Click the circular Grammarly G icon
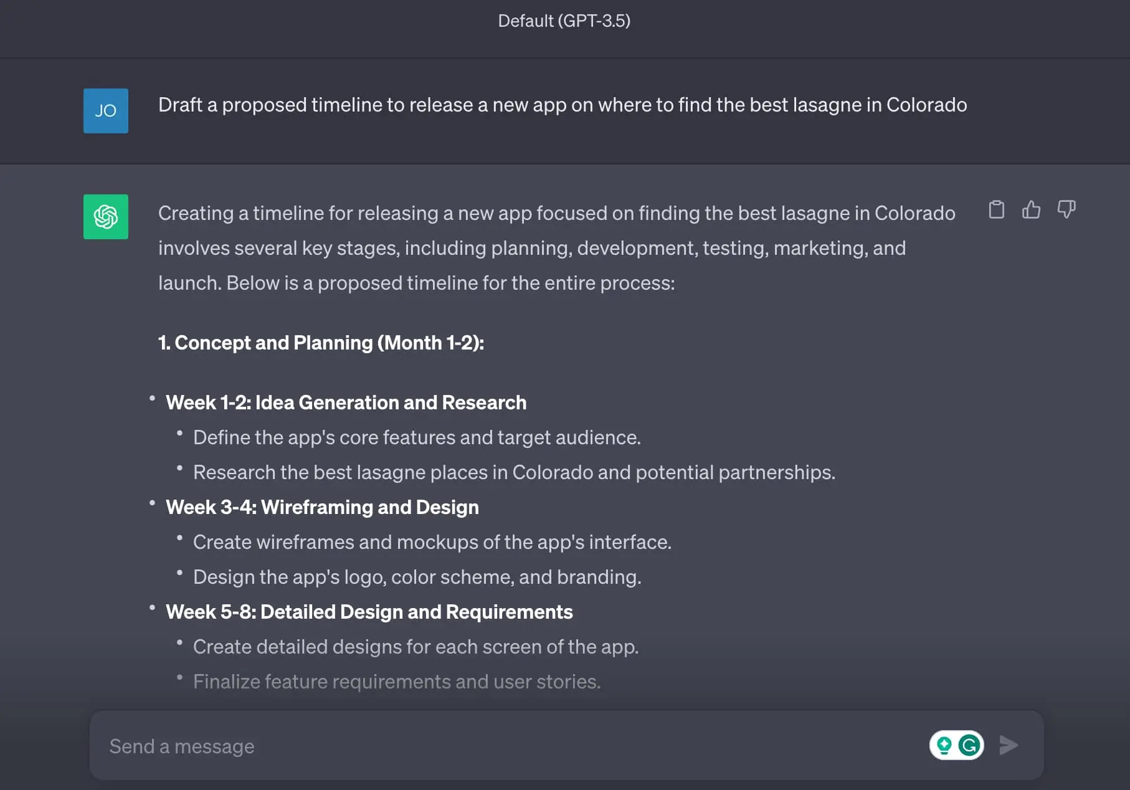The height and width of the screenshot is (790, 1130). click(x=971, y=745)
